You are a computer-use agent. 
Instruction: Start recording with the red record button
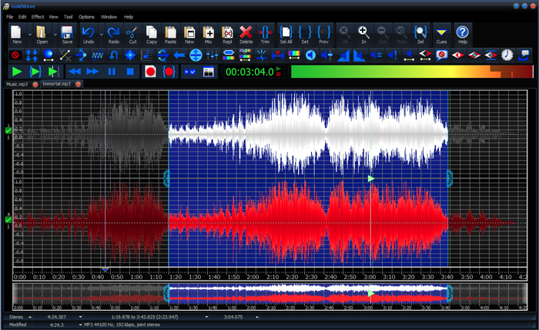click(x=151, y=72)
